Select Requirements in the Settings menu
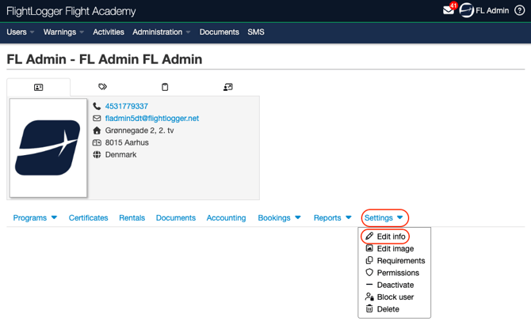This screenshot has height=325, width=531. (x=401, y=261)
